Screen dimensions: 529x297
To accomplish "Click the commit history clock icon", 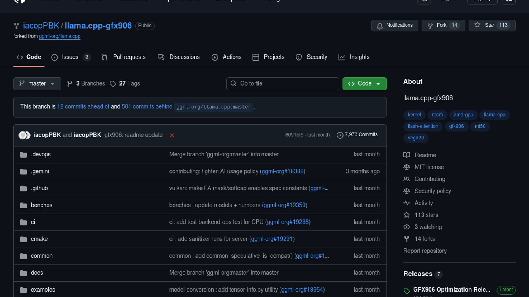I will point(340,135).
